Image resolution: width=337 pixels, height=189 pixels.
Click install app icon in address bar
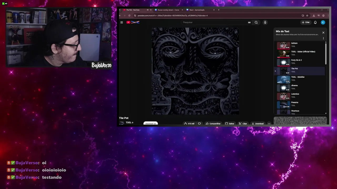pyautogui.click(x=303, y=15)
